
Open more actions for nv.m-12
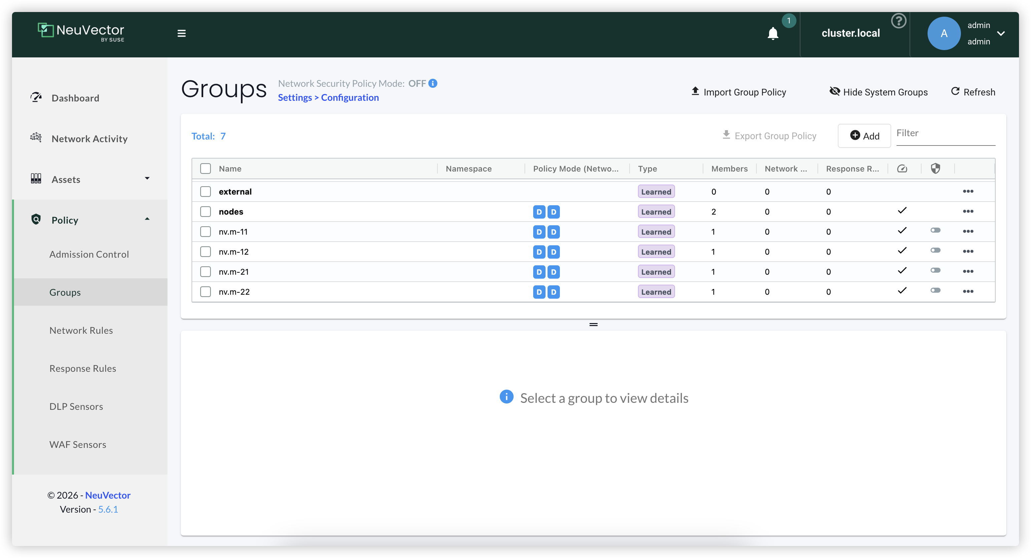pyautogui.click(x=968, y=251)
